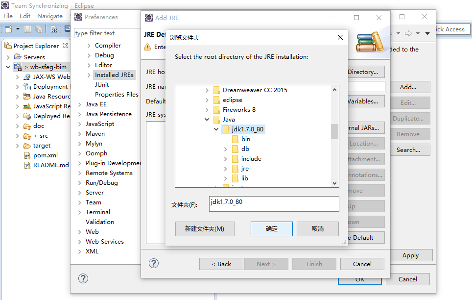472x300 pixels.
Task: Click the Save All icon in Eclipse toolbar
Action: point(39,29)
